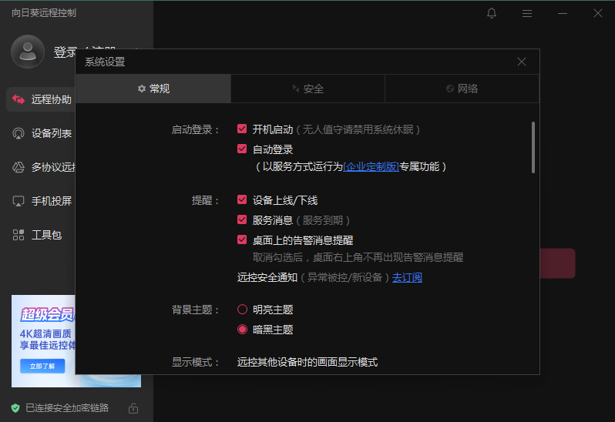The width and height of the screenshot is (615, 422).
Task: Switch to the 安全 security tab
Action: pyautogui.click(x=307, y=89)
